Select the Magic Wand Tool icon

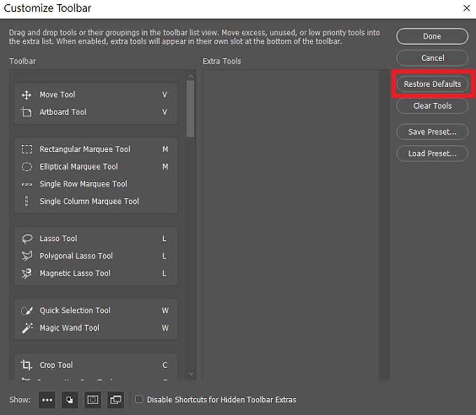click(27, 328)
